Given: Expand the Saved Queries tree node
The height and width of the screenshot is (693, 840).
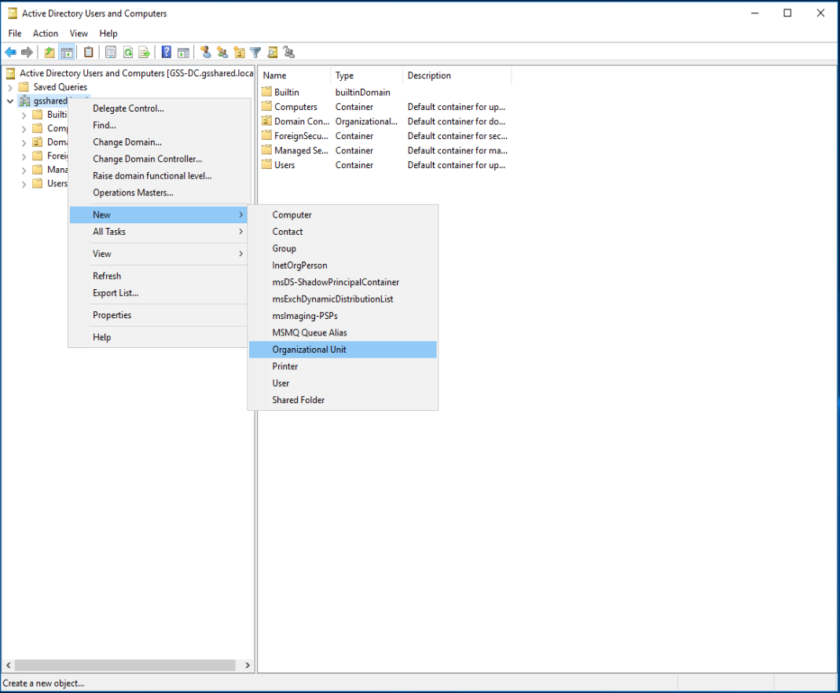Looking at the screenshot, I should point(10,87).
